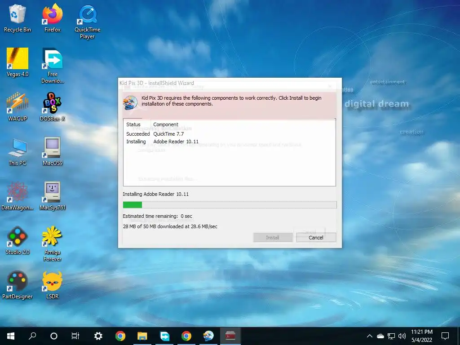Image resolution: width=460 pixels, height=345 pixels.
Task: Open Task View on the taskbar
Action: (75, 336)
